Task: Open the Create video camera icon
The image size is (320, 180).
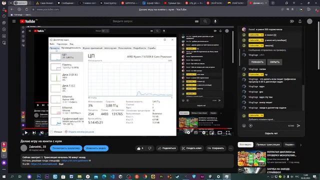Action: pyautogui.click(x=292, y=21)
